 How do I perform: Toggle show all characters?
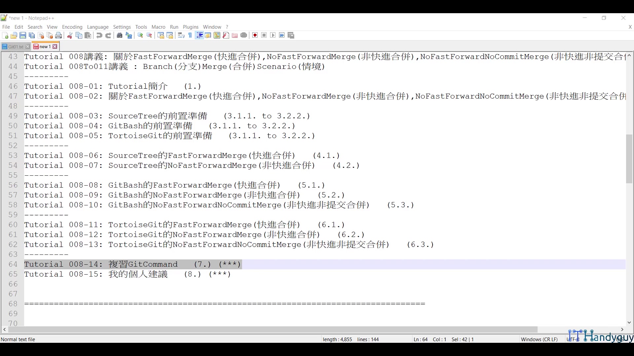(x=190, y=35)
